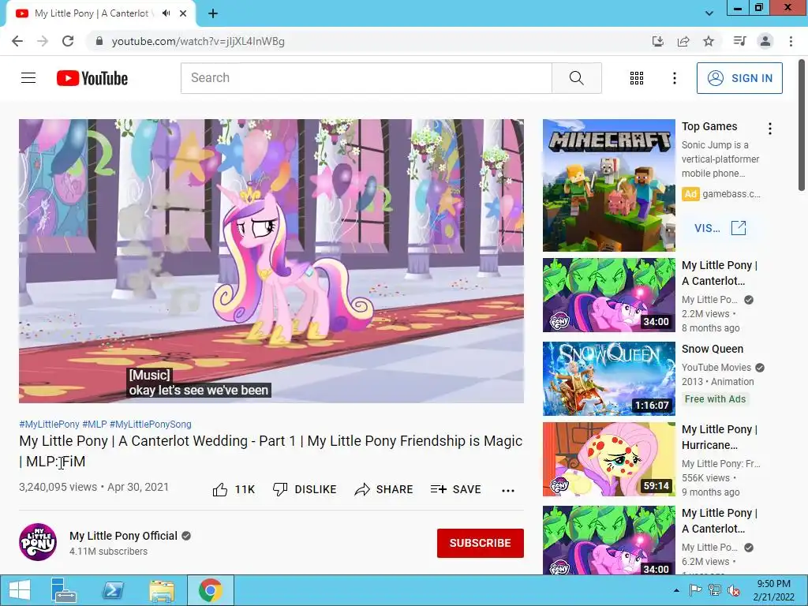Open media control icon in Chrome toolbar

coord(739,41)
